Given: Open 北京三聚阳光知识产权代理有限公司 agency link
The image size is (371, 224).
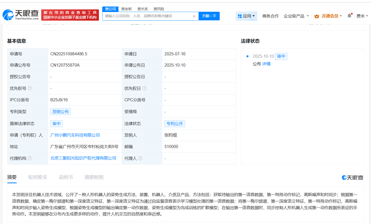Looking at the screenshot, I should pyautogui.click(x=83, y=158).
